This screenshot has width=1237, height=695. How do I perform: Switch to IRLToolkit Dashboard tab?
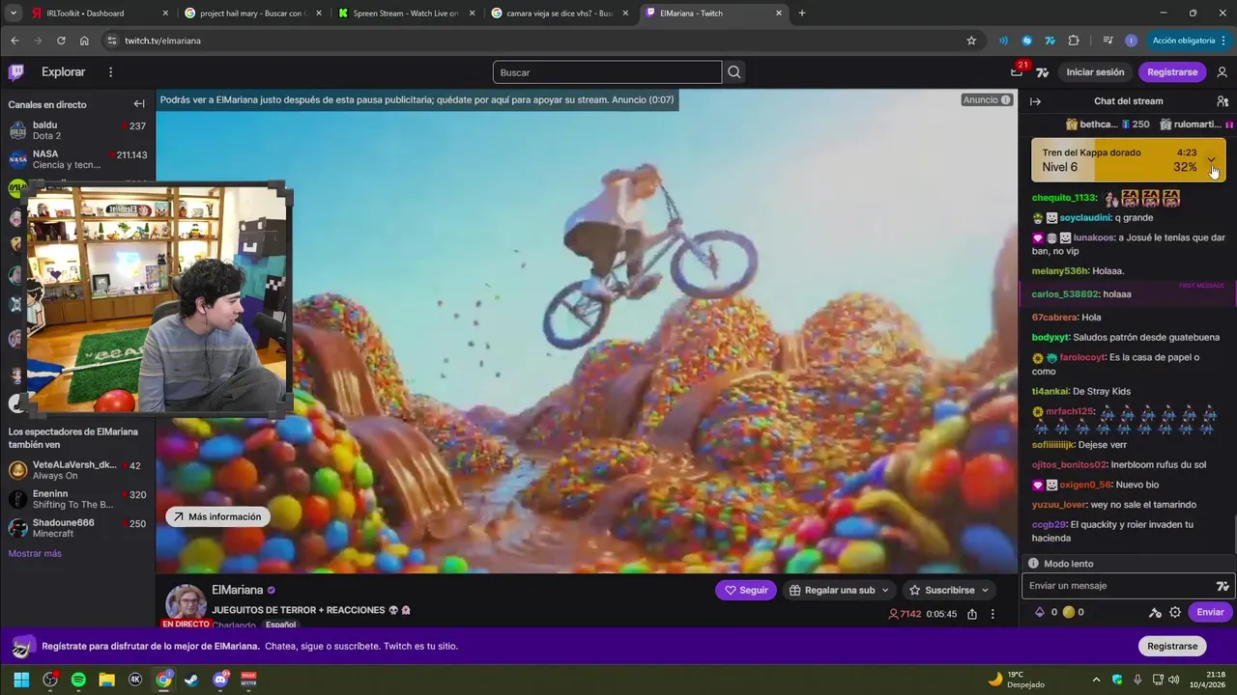pyautogui.click(x=100, y=14)
